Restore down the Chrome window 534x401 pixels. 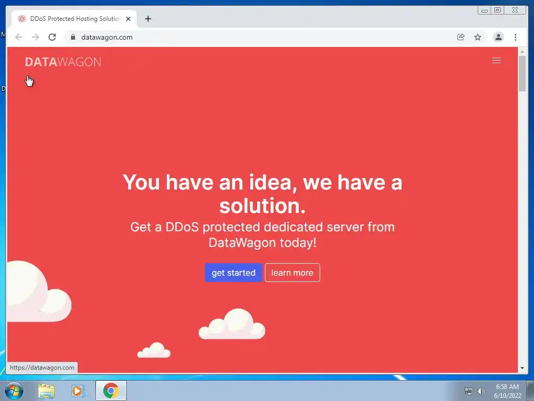pos(497,10)
